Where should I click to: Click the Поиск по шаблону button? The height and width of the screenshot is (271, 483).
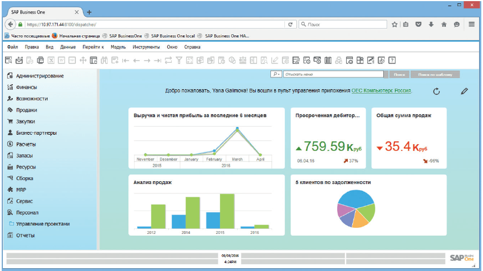pos(435,75)
